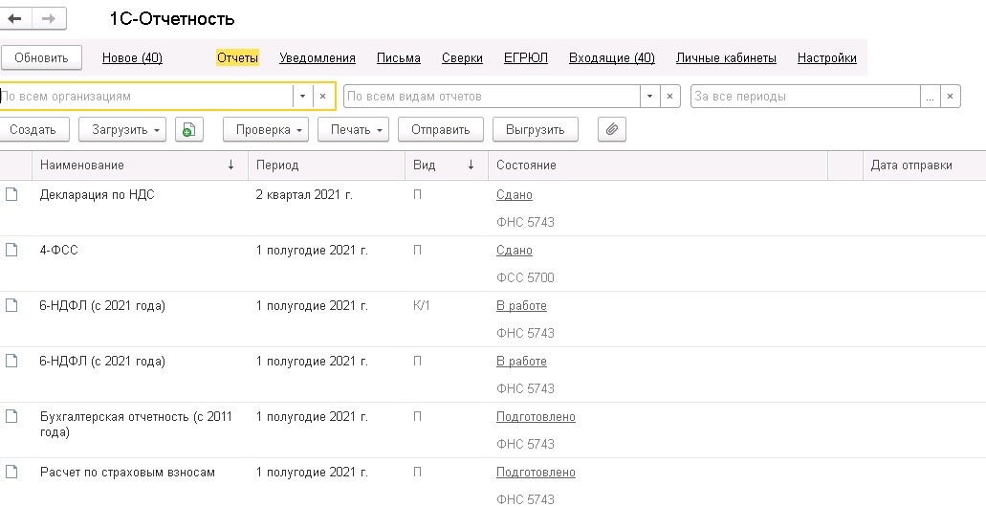Click document icon of 6-НДФЛ К/1 row
986x507 pixels.
coord(11,306)
